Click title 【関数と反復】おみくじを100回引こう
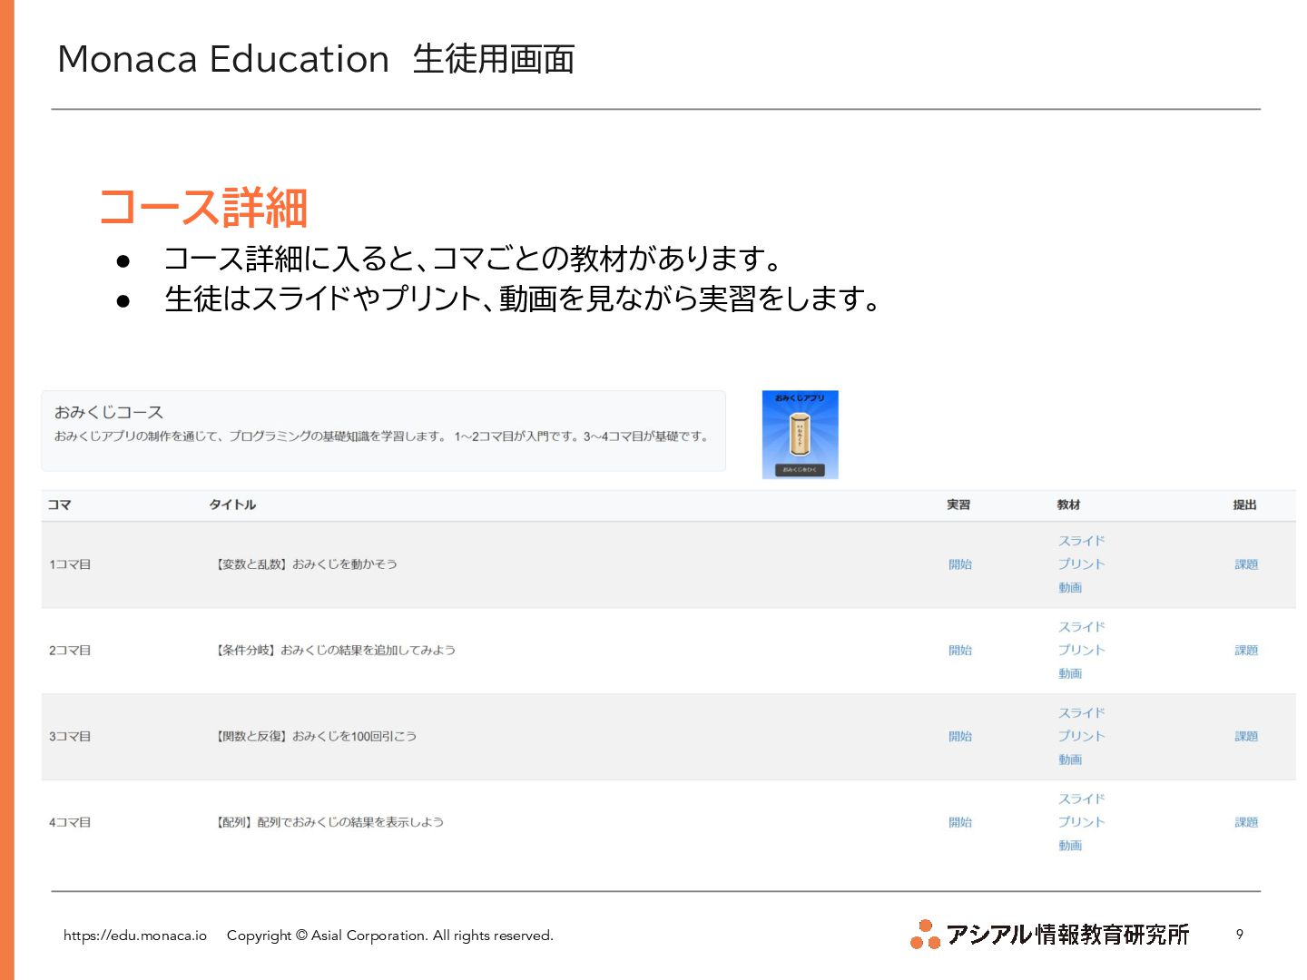 pyautogui.click(x=315, y=737)
